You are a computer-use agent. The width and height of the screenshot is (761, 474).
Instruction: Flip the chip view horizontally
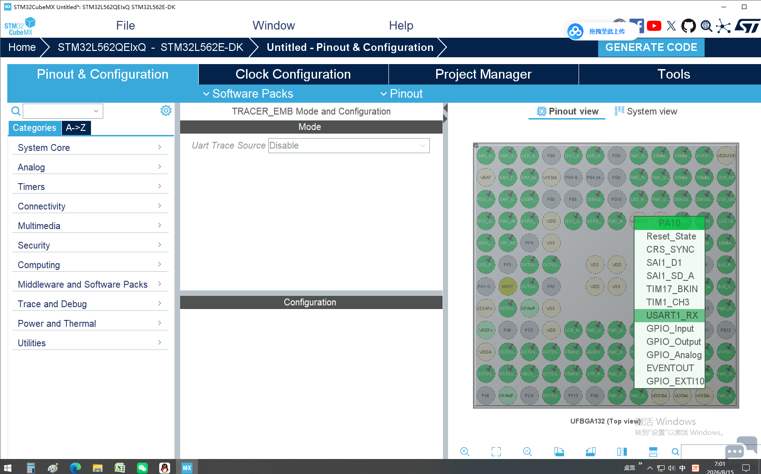point(622,451)
